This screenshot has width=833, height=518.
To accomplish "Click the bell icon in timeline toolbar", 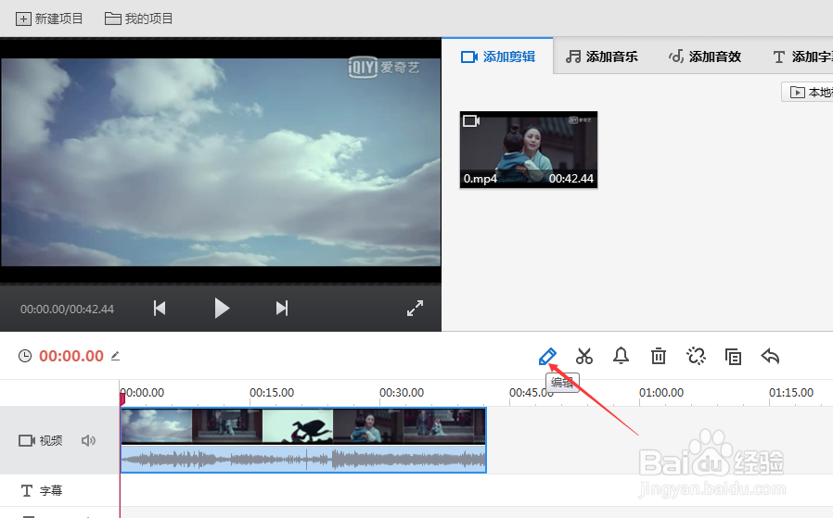I will 621,356.
